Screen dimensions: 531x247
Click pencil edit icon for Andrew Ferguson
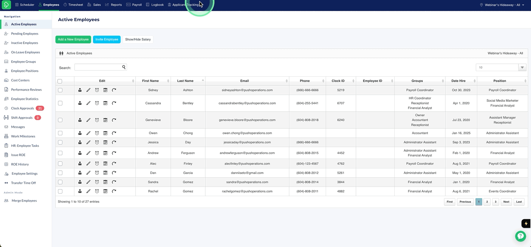tap(88, 153)
